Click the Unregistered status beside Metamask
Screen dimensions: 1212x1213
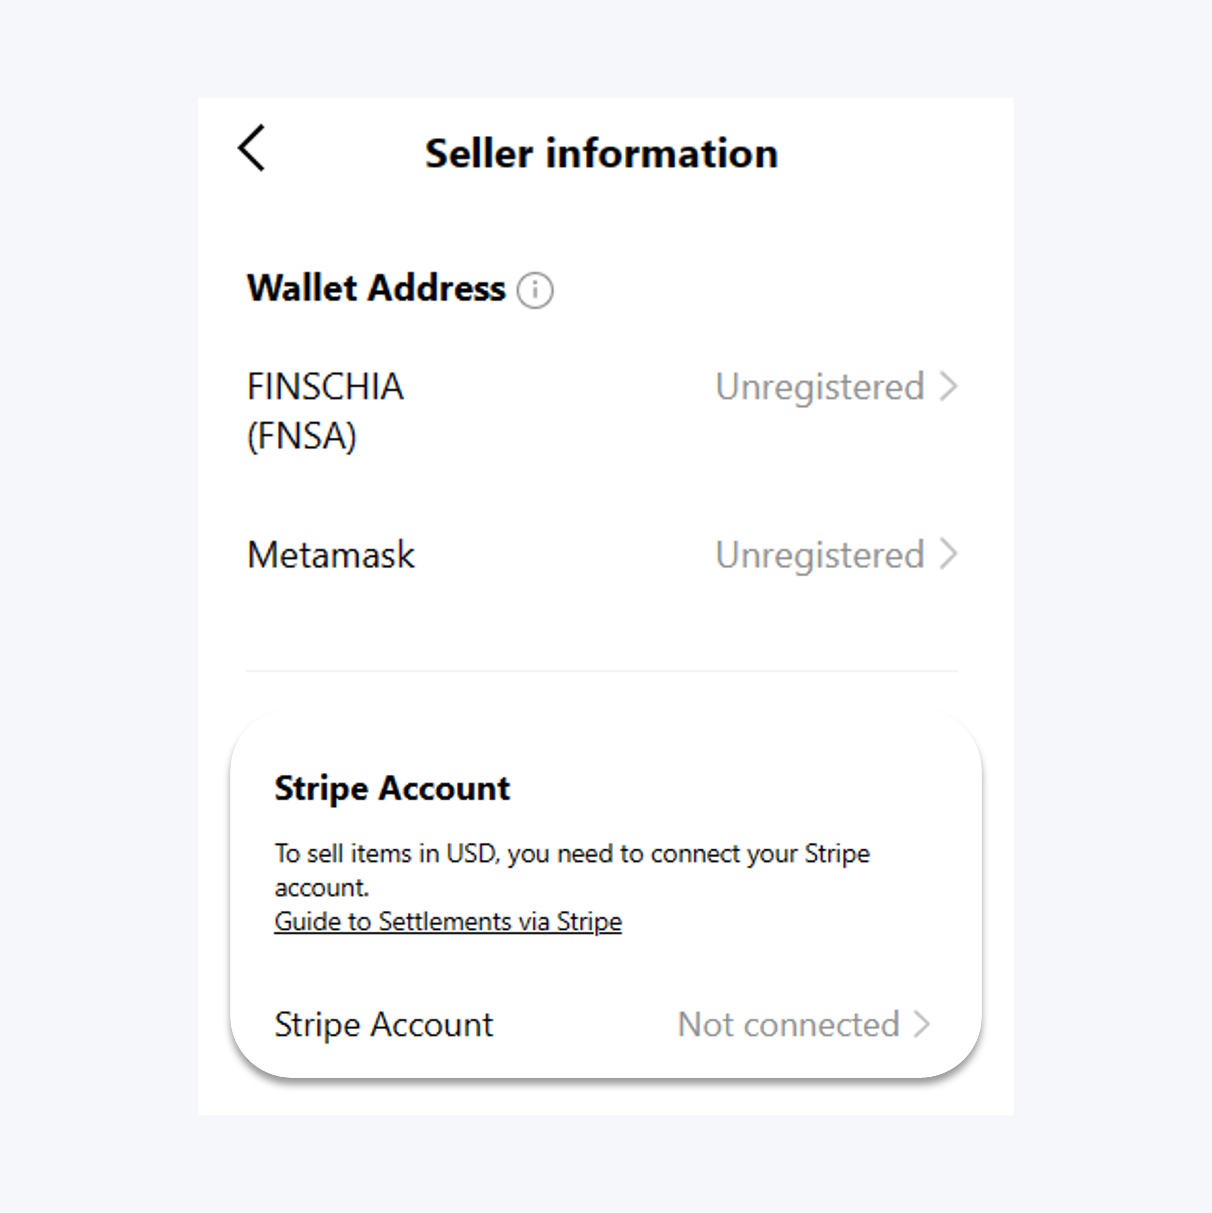click(x=819, y=555)
